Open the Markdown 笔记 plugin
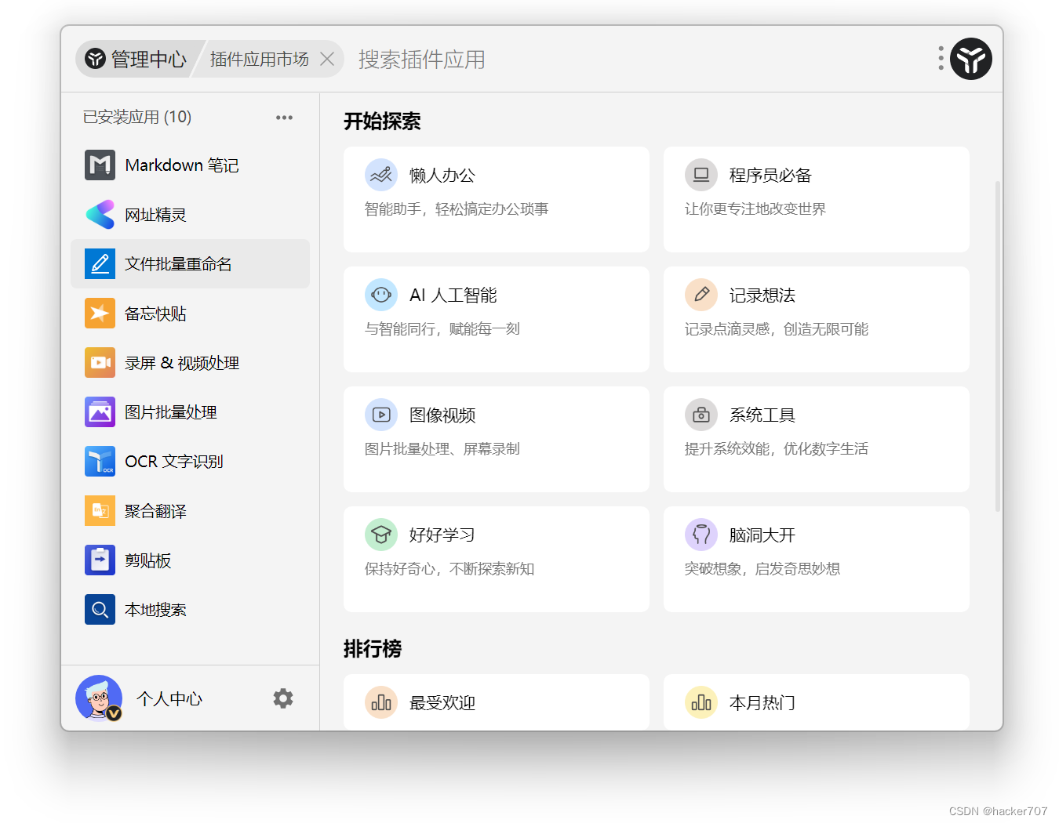 180,165
